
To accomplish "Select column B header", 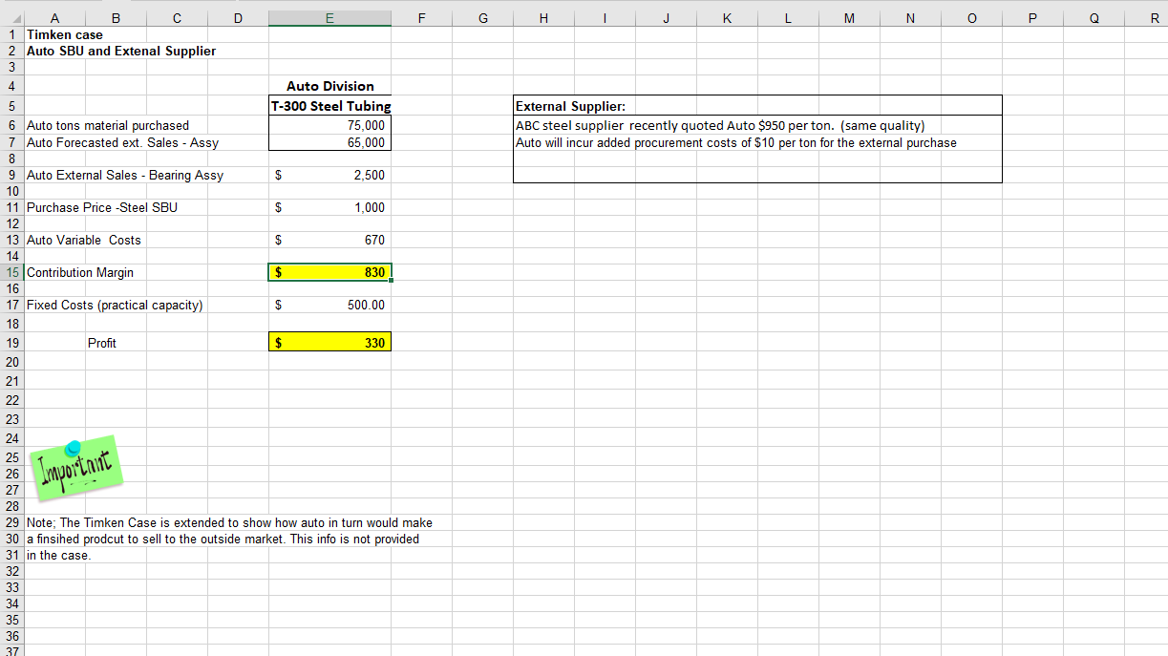I will pos(115,17).
